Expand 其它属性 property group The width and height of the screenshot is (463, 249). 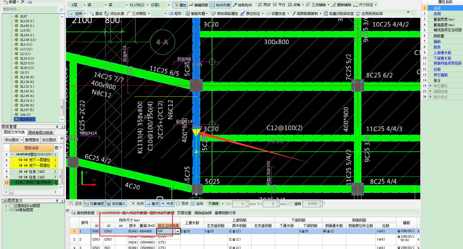point(430,86)
